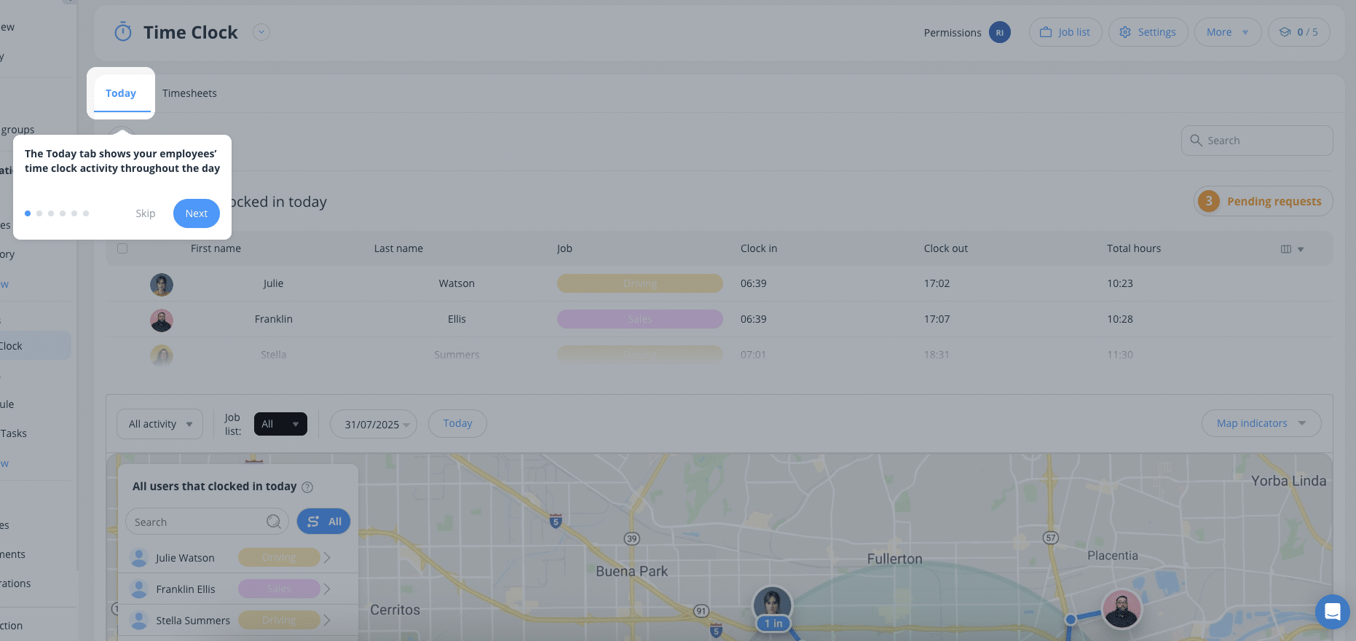Click the Job column header
The image size is (1356, 641).
tap(564, 248)
